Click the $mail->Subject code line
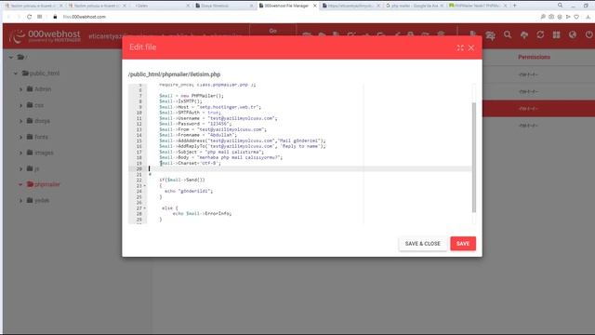Screen dimensions: 595x335 [211, 152]
